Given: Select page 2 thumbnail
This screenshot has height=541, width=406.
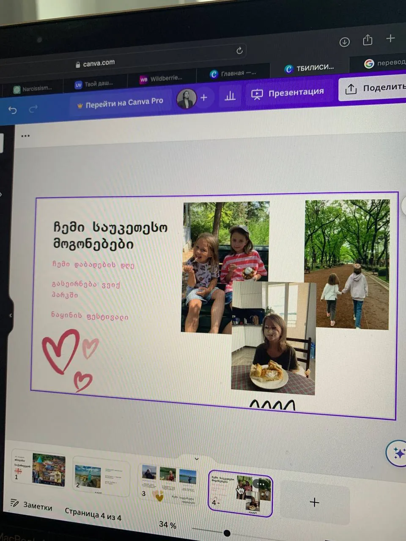Looking at the screenshot, I should coord(101,476).
